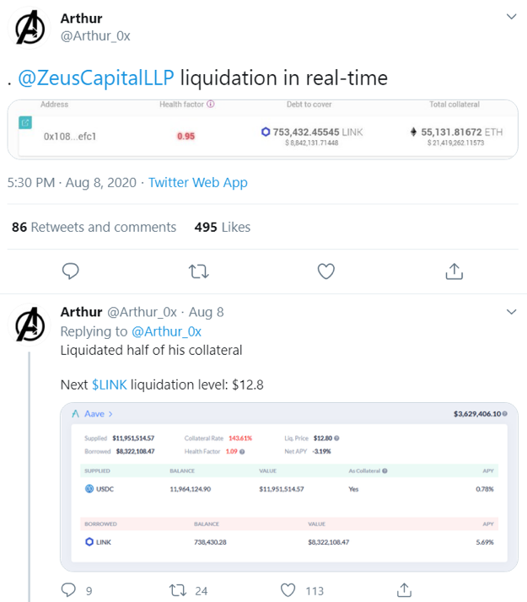The height and width of the screenshot is (602, 527).
Task: Expand the Aave section chevron
Action: [110, 414]
